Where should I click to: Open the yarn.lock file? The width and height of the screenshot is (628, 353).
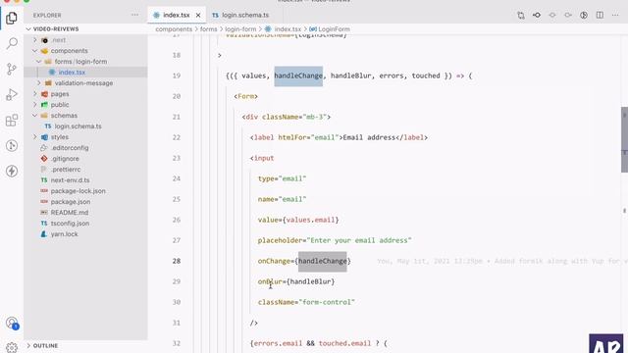[85, 234]
